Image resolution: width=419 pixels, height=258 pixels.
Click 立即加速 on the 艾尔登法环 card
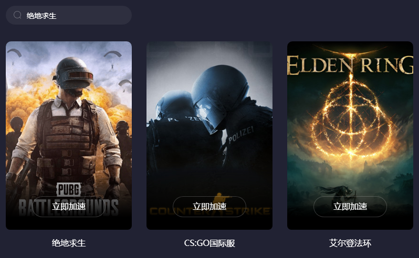coord(350,206)
